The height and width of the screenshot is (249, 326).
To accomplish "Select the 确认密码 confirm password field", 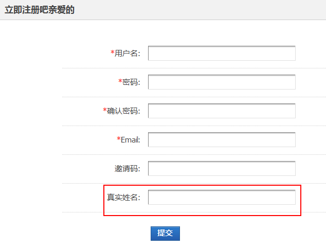I will pos(222,111).
